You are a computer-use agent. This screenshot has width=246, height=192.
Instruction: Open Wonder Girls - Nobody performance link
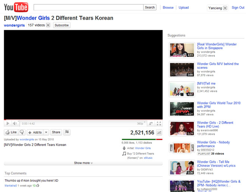point(214,144)
